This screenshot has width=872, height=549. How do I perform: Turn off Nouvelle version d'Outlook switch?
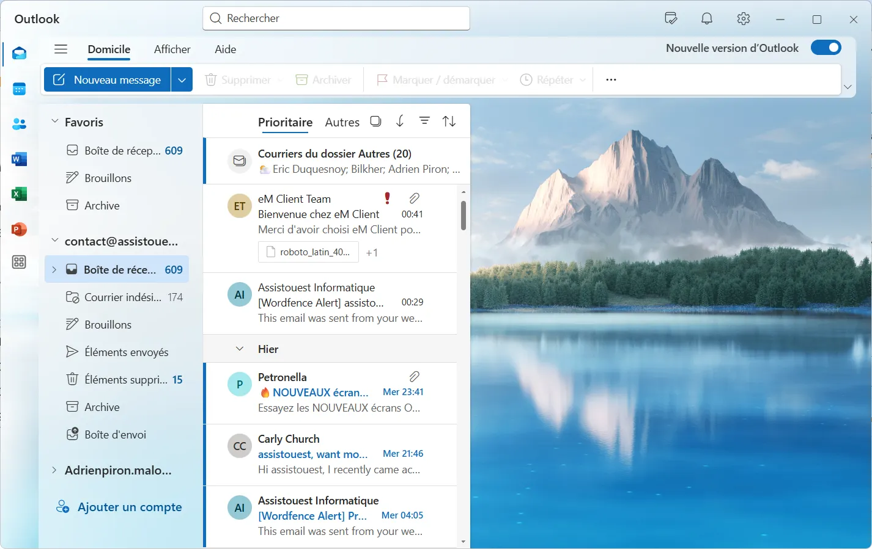(x=826, y=48)
